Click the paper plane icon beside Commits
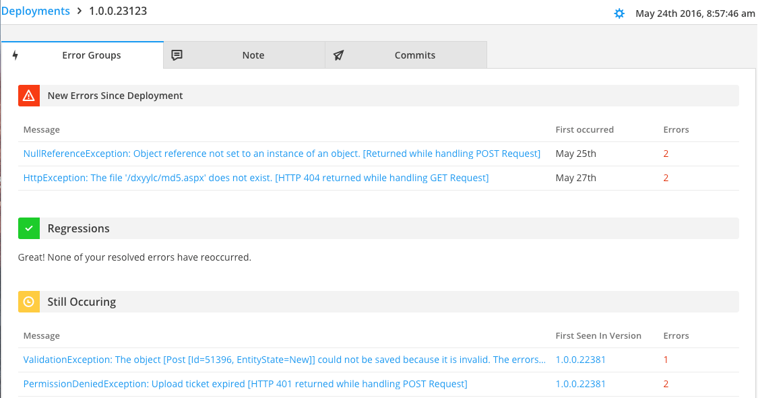 tap(338, 55)
